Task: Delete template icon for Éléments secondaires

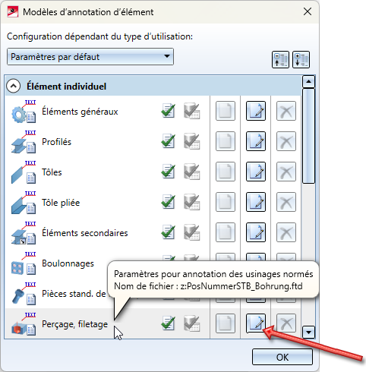Action: 286,232
